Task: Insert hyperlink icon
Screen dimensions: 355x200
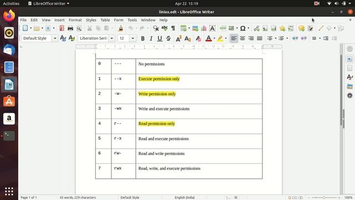Action: [256, 28]
